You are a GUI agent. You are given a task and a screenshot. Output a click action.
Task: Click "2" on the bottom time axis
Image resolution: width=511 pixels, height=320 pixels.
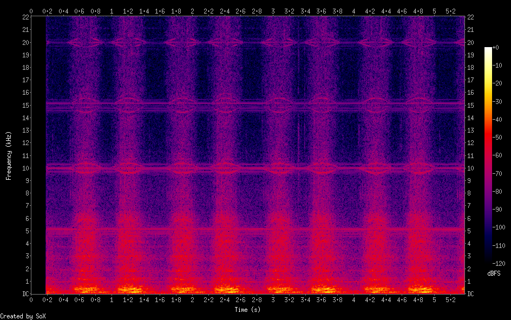point(192,300)
